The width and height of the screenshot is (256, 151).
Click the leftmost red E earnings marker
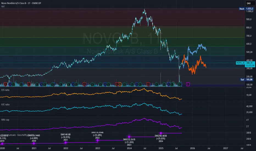tap(5, 84)
